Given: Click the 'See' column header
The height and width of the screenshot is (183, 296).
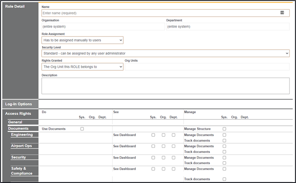Looking at the screenshot, I should tap(116, 112).
